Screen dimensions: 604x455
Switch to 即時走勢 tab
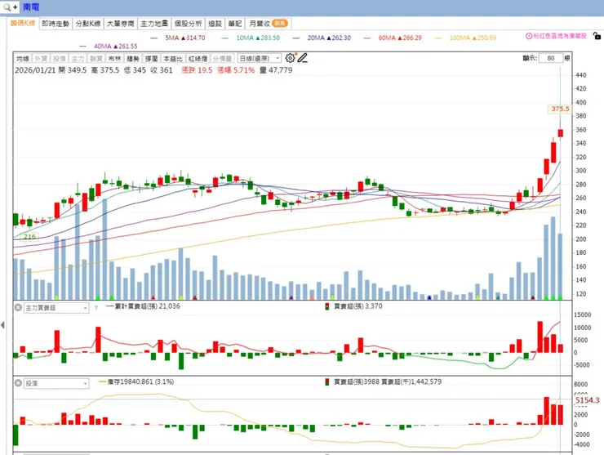coord(56,24)
